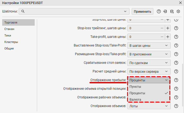Viewport: 184px width, 113px height.
Task: Decrease Take-profit шагов цены with minus
Action: (x=162, y=37)
